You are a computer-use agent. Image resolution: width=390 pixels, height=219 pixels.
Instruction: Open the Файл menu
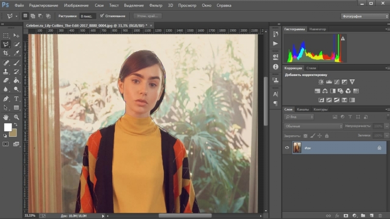pos(19,5)
